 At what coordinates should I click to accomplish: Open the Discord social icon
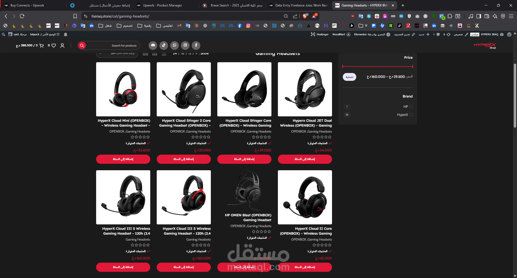[153, 45]
